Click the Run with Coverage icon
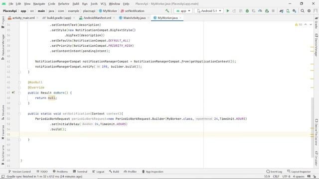The width and height of the screenshot is (319, 179). (x=254, y=11)
